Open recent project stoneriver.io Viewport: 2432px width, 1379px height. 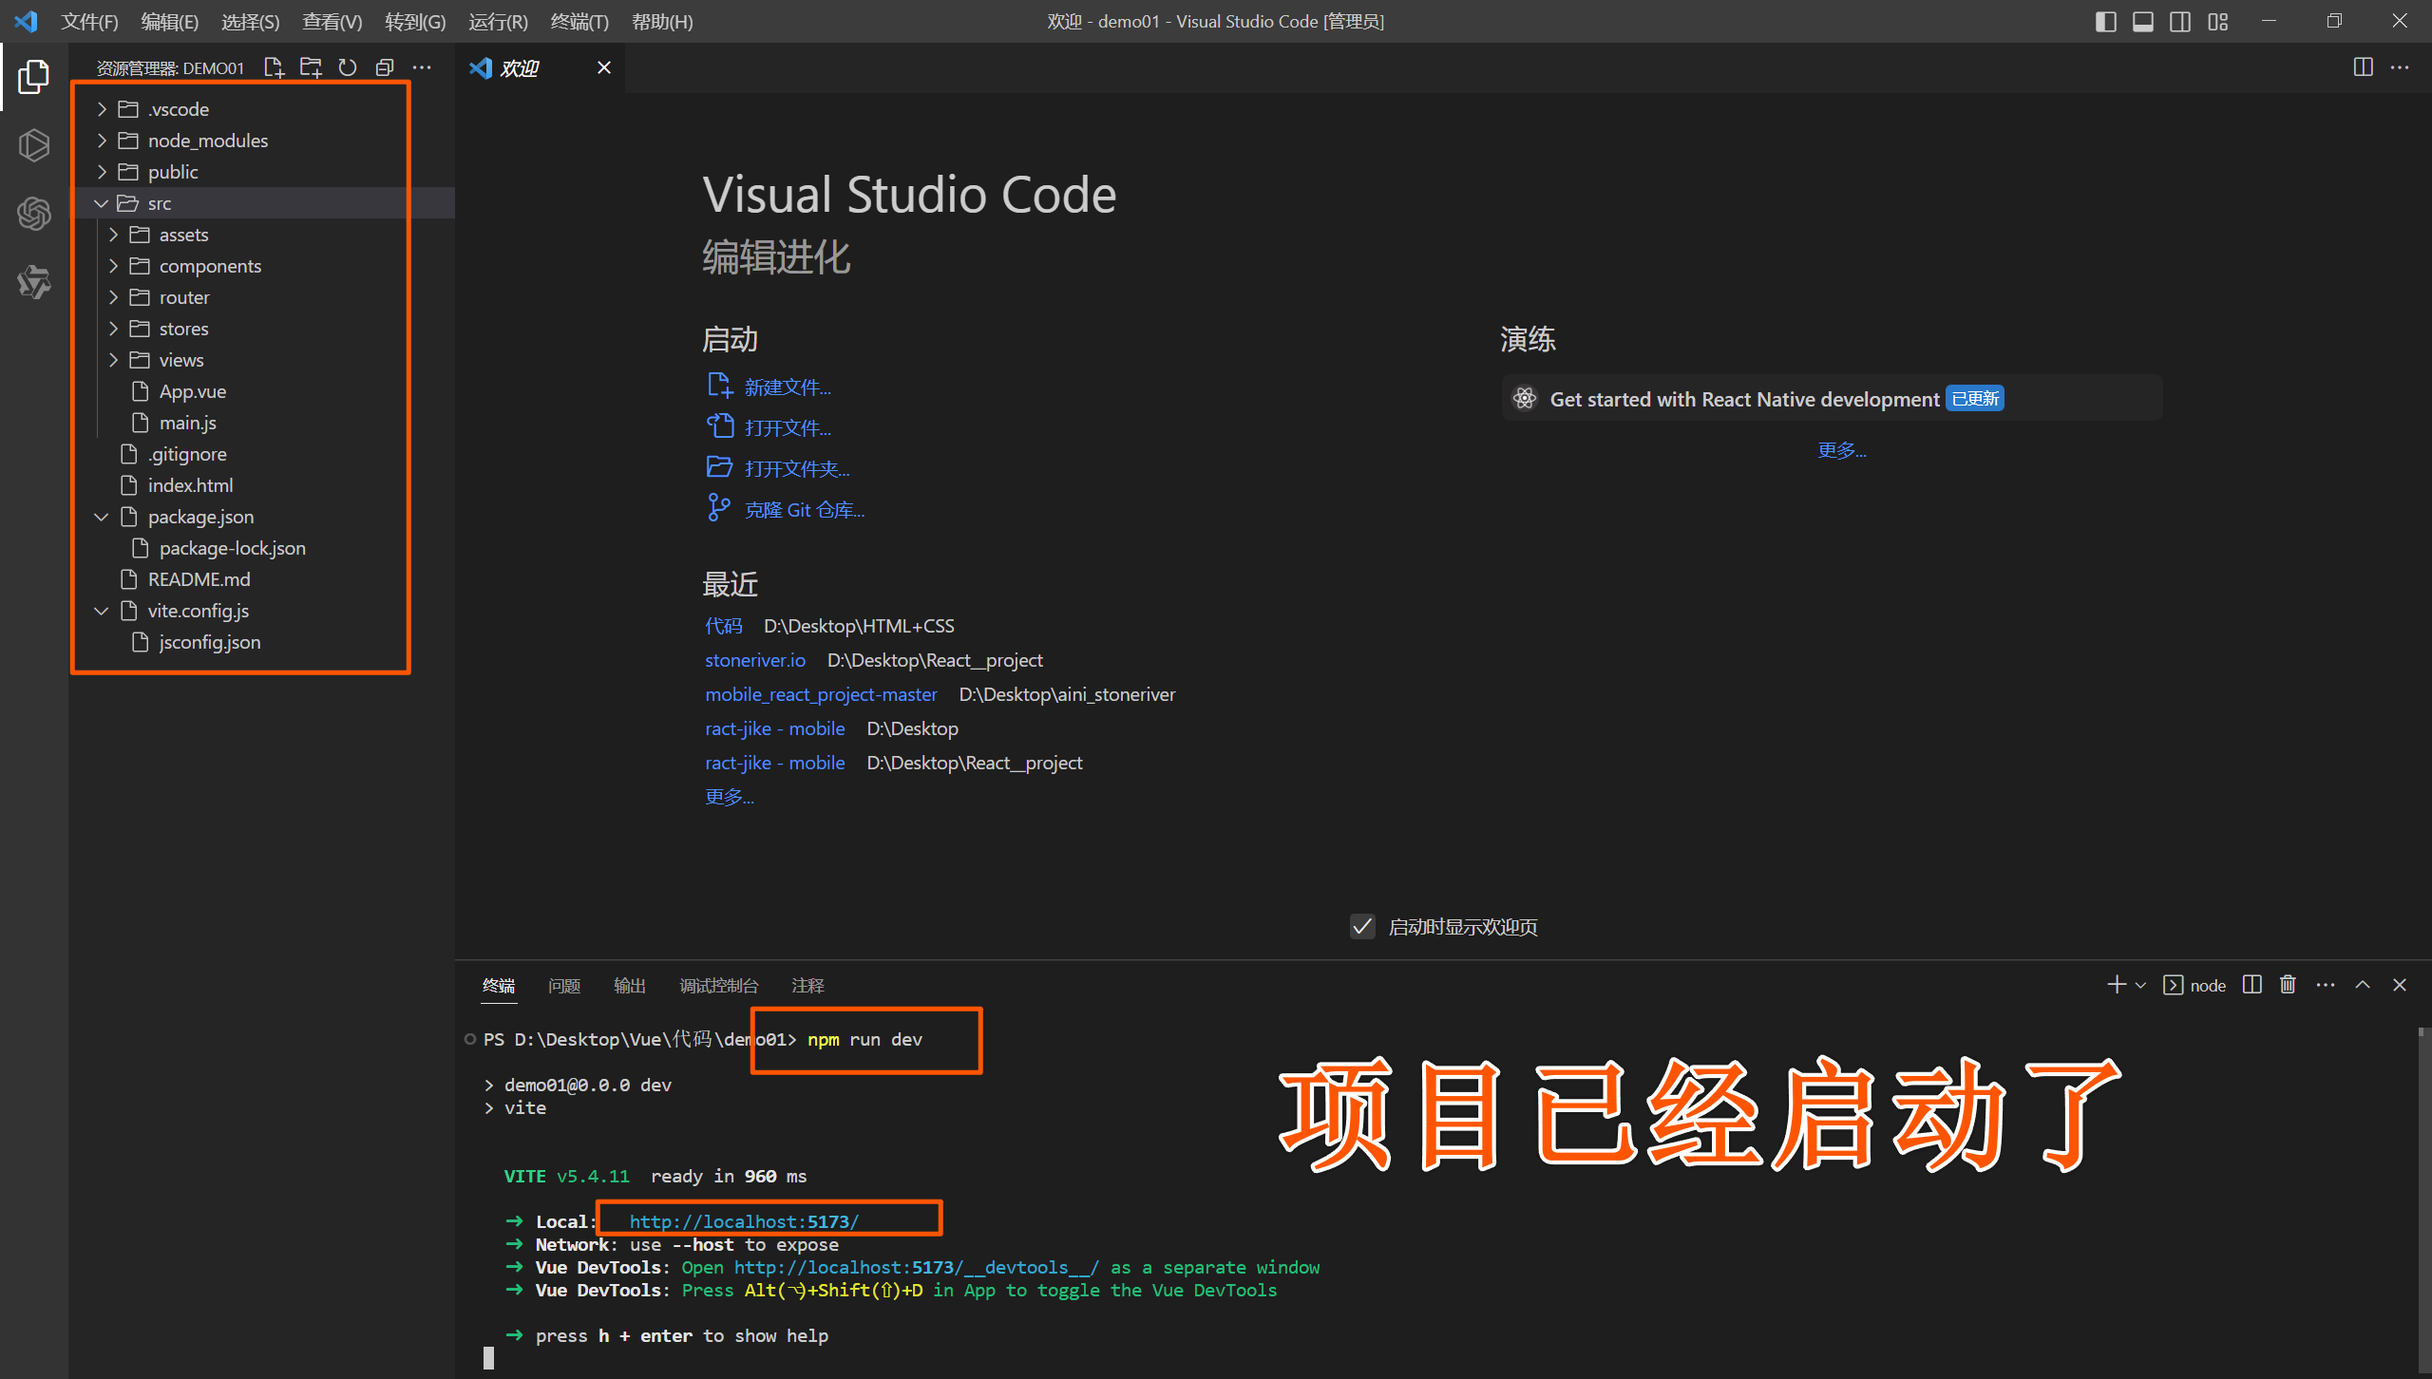coord(755,660)
